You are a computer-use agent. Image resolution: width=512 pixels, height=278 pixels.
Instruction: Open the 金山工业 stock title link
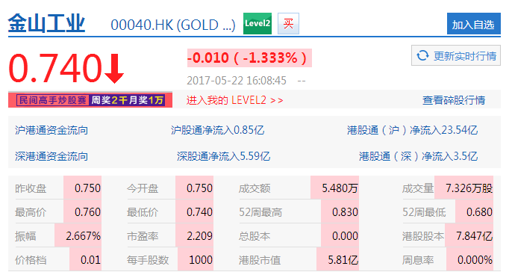tap(46, 24)
